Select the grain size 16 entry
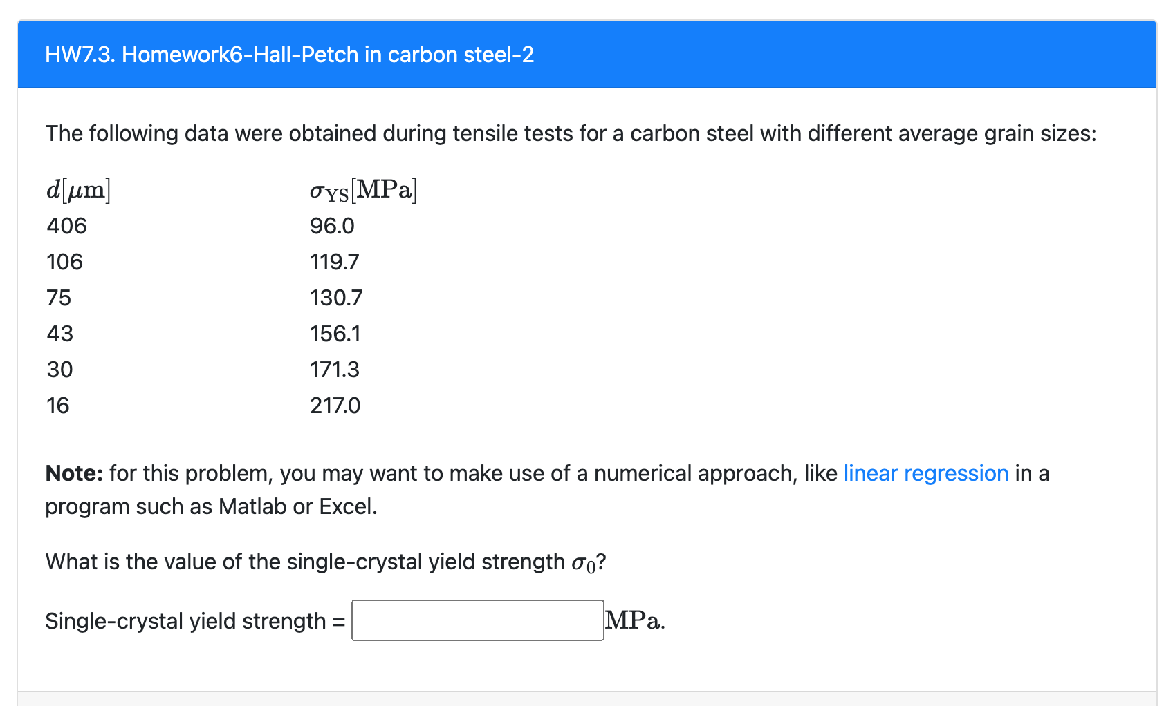The image size is (1173, 706). (x=58, y=406)
